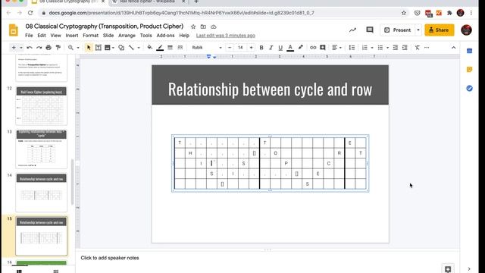This screenshot has height=273, width=485.
Task: Click to add speaker notes
Action: click(x=110, y=258)
